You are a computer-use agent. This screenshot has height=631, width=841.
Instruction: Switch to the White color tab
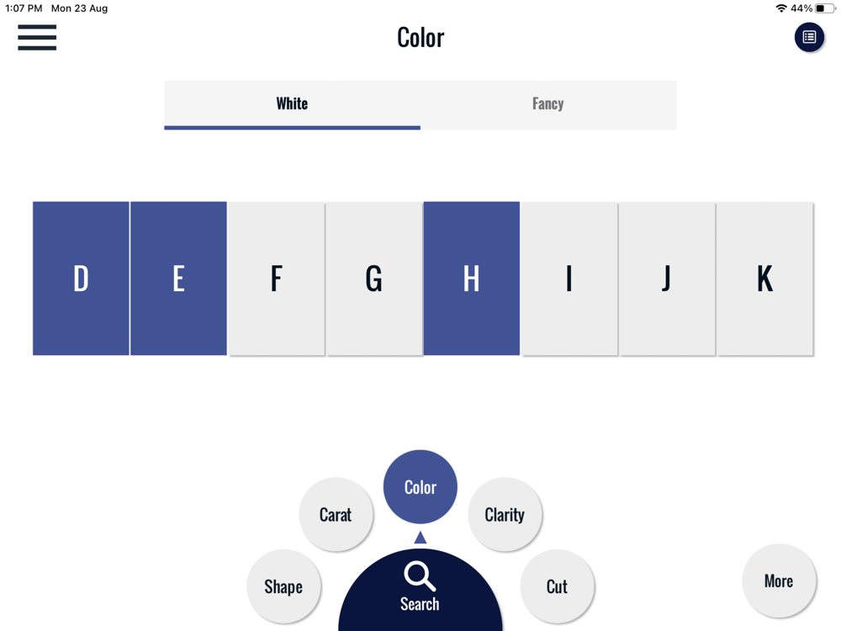292,104
